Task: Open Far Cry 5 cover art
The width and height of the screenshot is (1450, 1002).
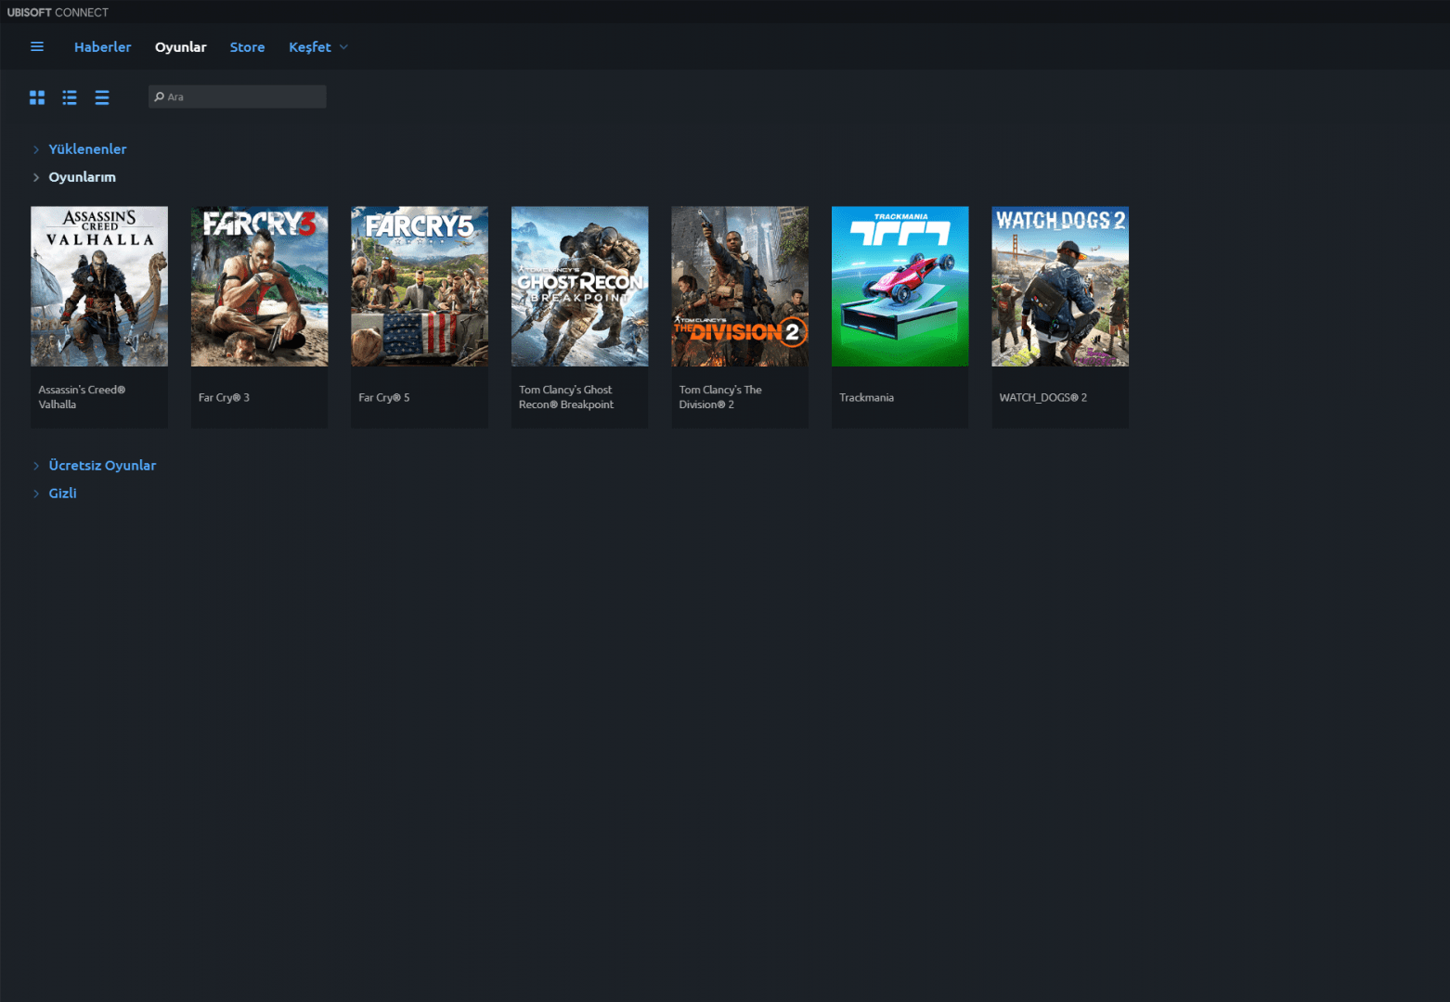Action: tap(420, 286)
